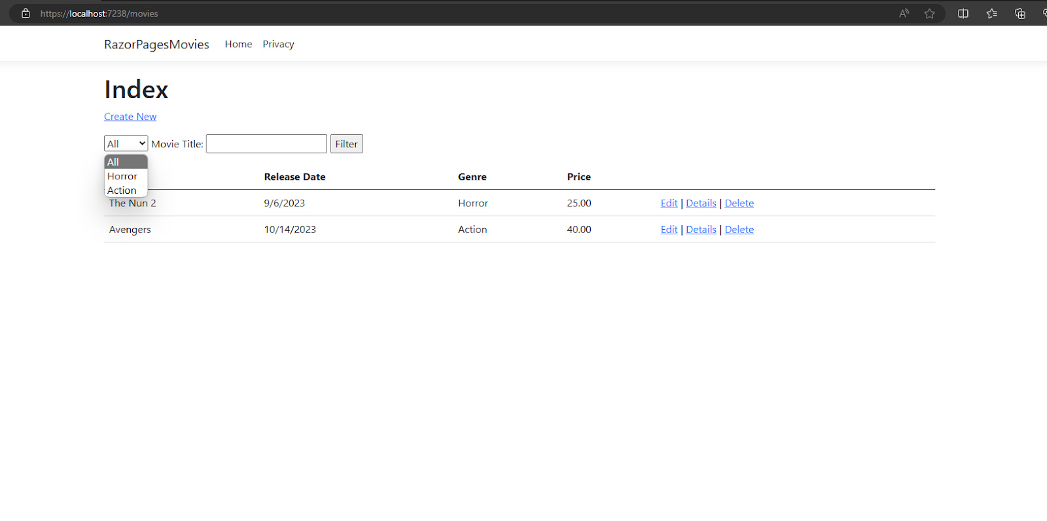This screenshot has width=1047, height=521.
Task: Open the genre dropdown showing All
Action: click(x=126, y=143)
